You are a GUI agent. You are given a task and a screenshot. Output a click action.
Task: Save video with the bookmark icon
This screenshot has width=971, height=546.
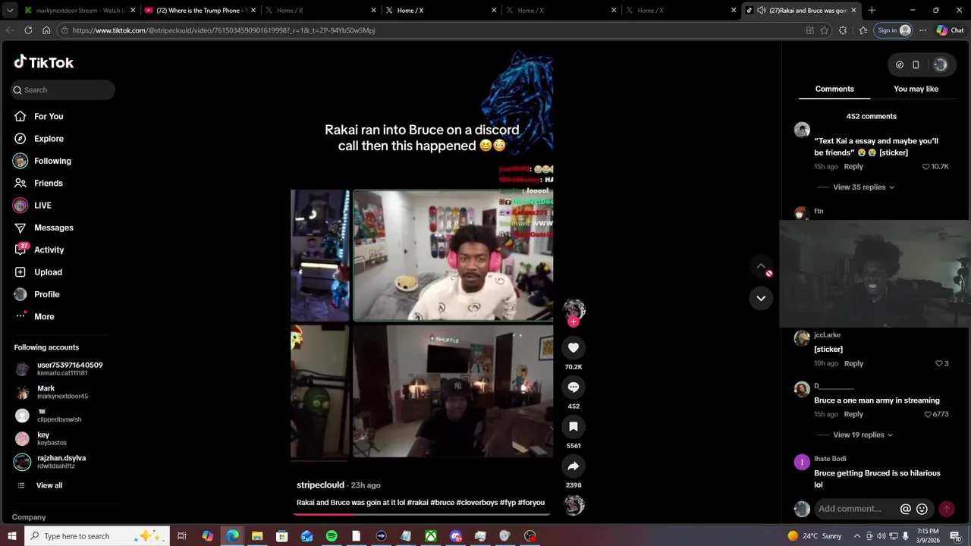[573, 426]
